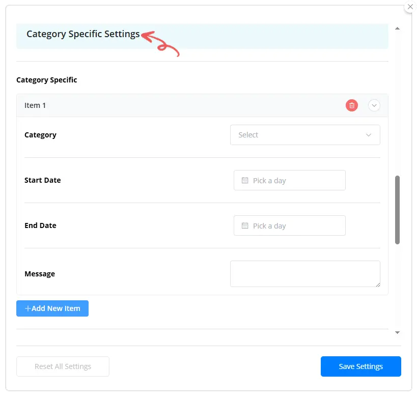Click the scrollbar down arrow
Image resolution: width=417 pixels, height=397 pixels.
click(x=398, y=332)
